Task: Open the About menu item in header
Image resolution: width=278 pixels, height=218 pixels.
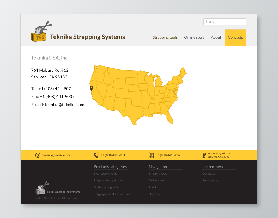Action: [x=216, y=37]
